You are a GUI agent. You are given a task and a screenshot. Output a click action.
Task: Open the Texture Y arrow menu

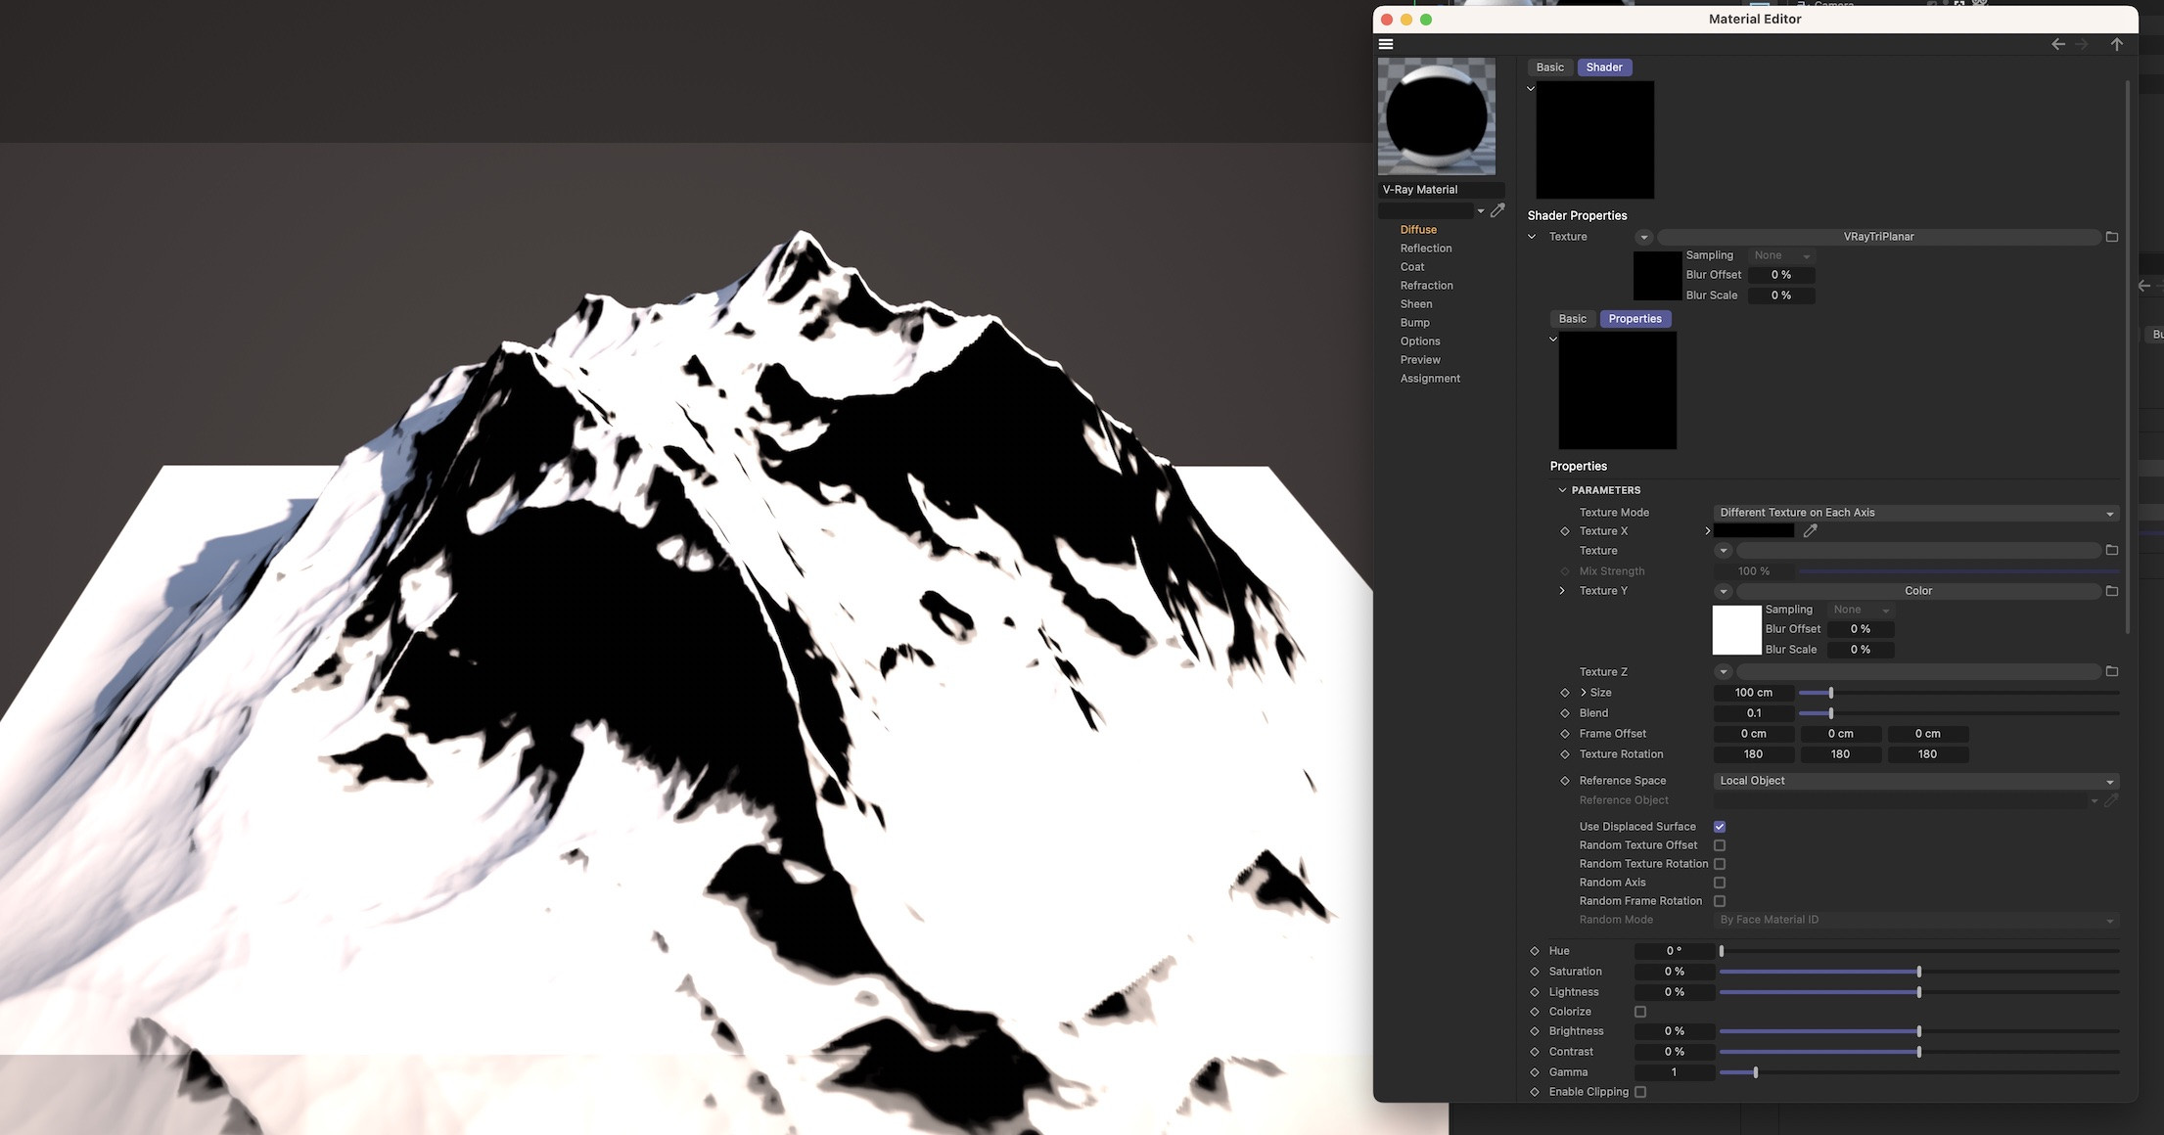1724,591
